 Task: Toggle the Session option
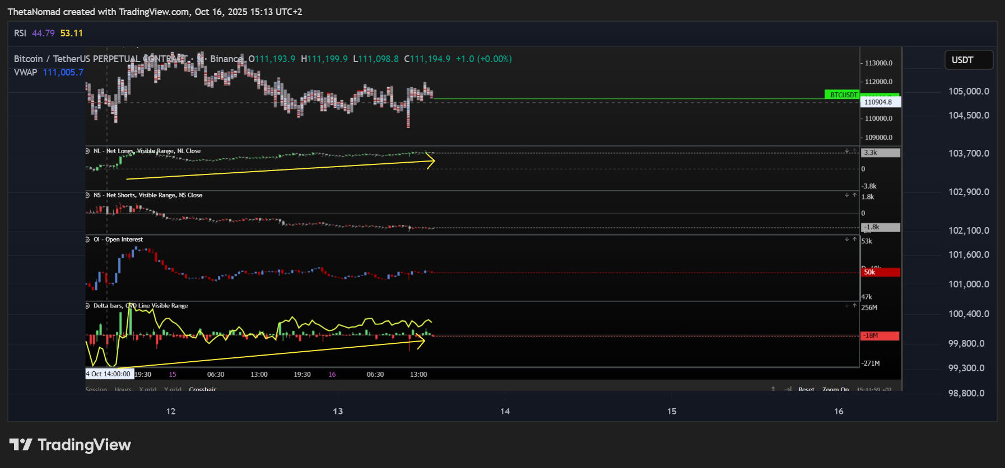coord(96,390)
